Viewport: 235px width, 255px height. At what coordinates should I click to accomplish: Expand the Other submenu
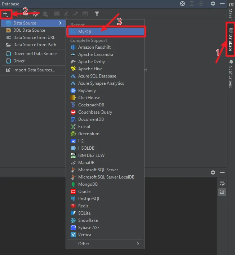(105, 243)
